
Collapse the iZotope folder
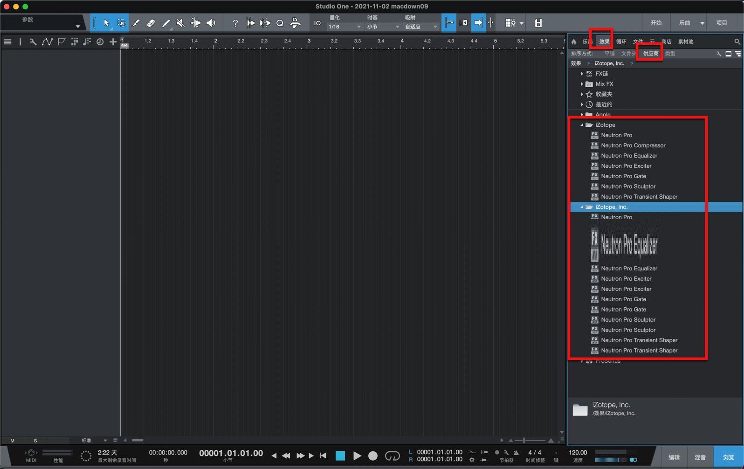click(x=582, y=125)
